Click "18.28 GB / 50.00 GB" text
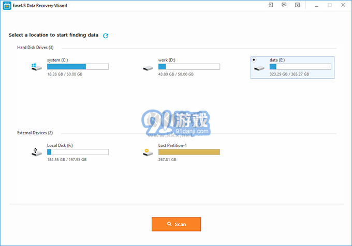 (65, 74)
